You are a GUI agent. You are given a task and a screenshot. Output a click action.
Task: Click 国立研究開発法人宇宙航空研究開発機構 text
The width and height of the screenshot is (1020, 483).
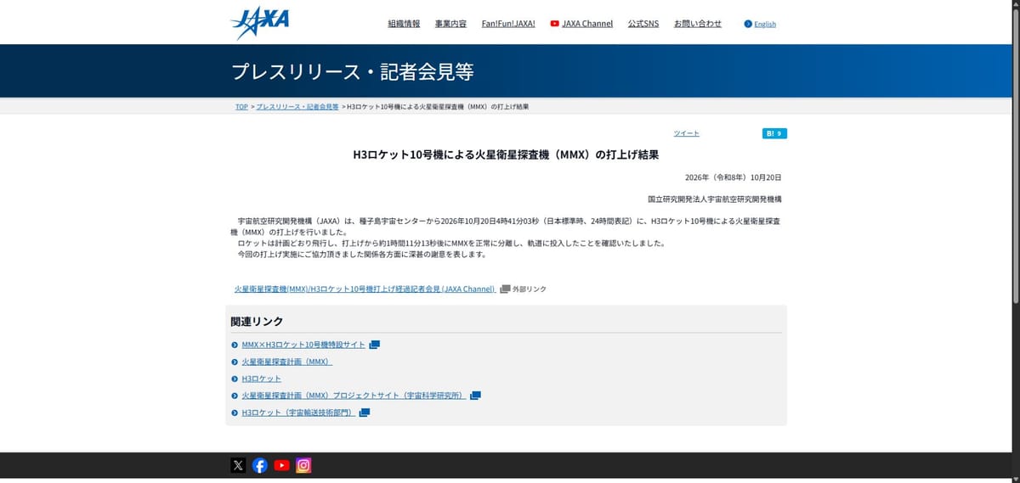(715, 199)
